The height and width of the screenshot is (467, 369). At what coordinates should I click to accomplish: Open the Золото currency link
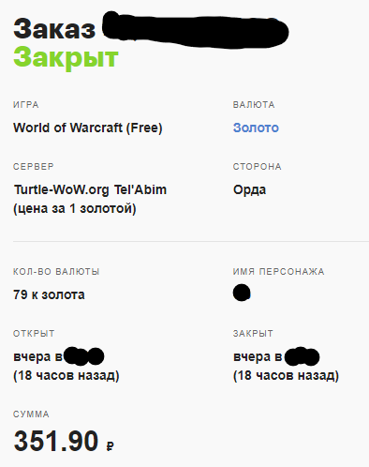pos(256,128)
